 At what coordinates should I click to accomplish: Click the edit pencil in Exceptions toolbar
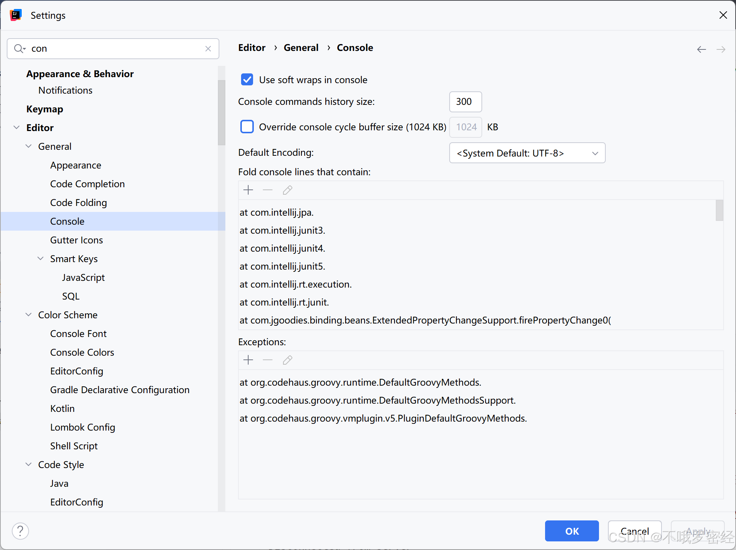(288, 360)
